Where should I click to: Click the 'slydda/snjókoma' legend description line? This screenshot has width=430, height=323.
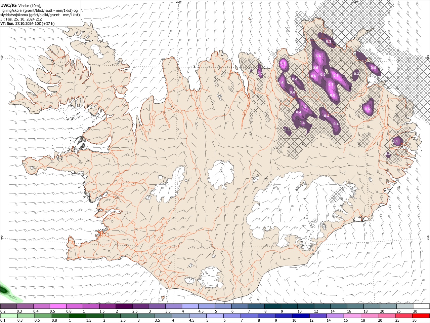[40, 15]
